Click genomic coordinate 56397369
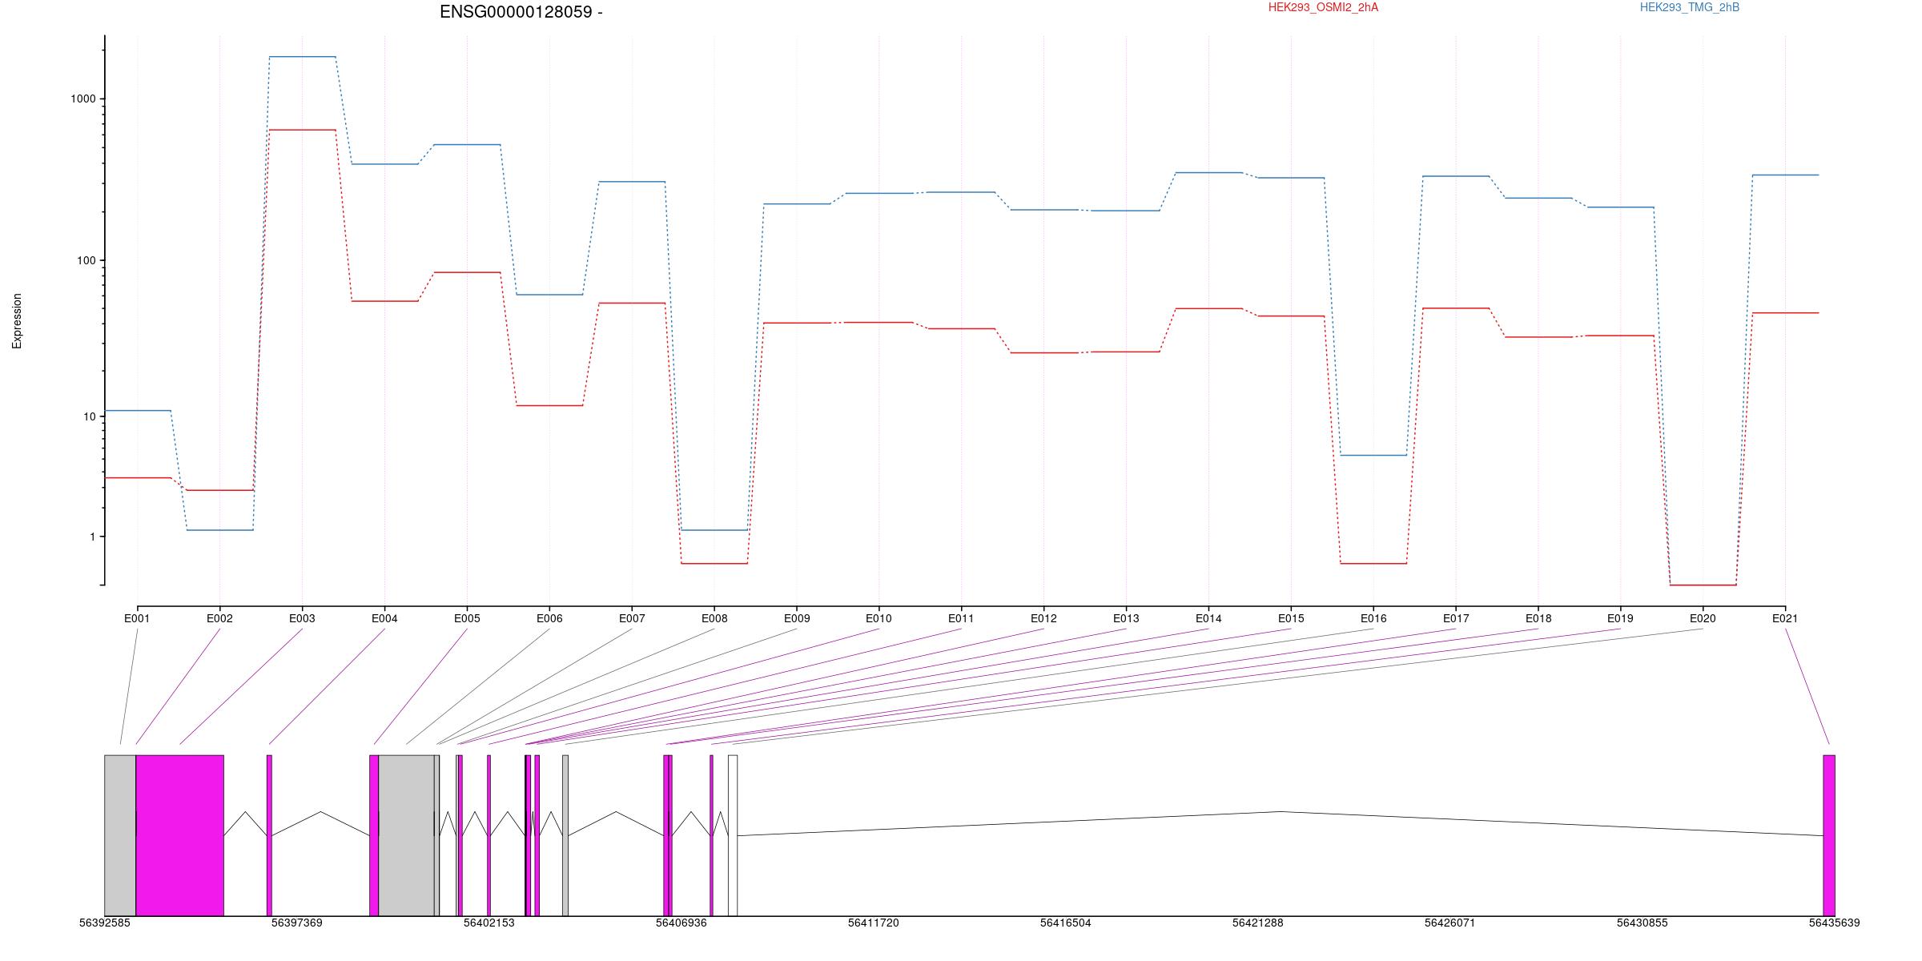This screenshot has width=1922, height=961. click(297, 923)
